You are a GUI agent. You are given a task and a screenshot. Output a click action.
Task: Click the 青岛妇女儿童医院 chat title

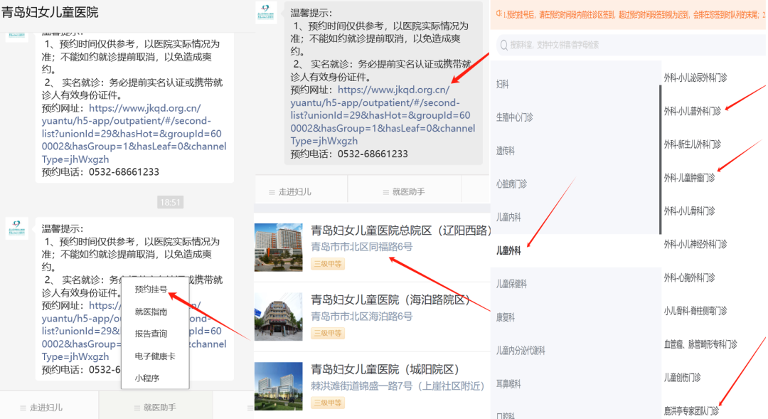click(50, 12)
